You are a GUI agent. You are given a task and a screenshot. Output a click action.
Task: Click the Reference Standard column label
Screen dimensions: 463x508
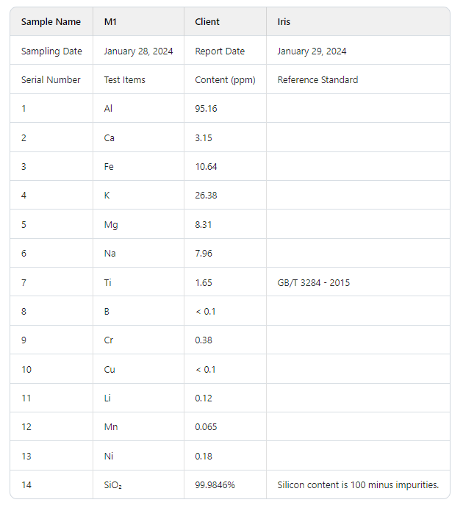click(317, 79)
